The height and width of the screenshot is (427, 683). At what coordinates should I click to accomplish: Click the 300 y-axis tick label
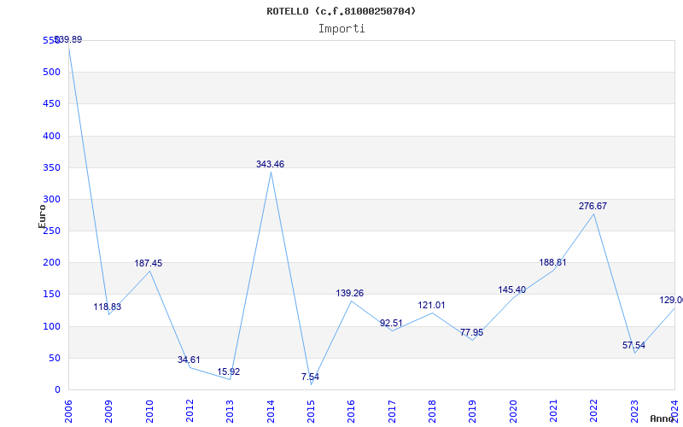51,199
